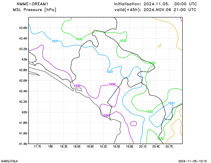Click the 43.6N latitude label
This screenshot has height=163, width=211.
coord(23,28)
